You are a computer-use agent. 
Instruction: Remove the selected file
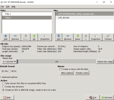[x=68, y=37]
